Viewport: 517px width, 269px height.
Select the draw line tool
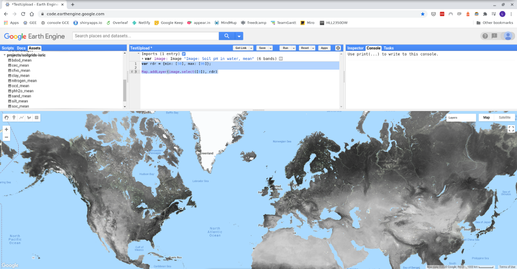pyautogui.click(x=21, y=118)
